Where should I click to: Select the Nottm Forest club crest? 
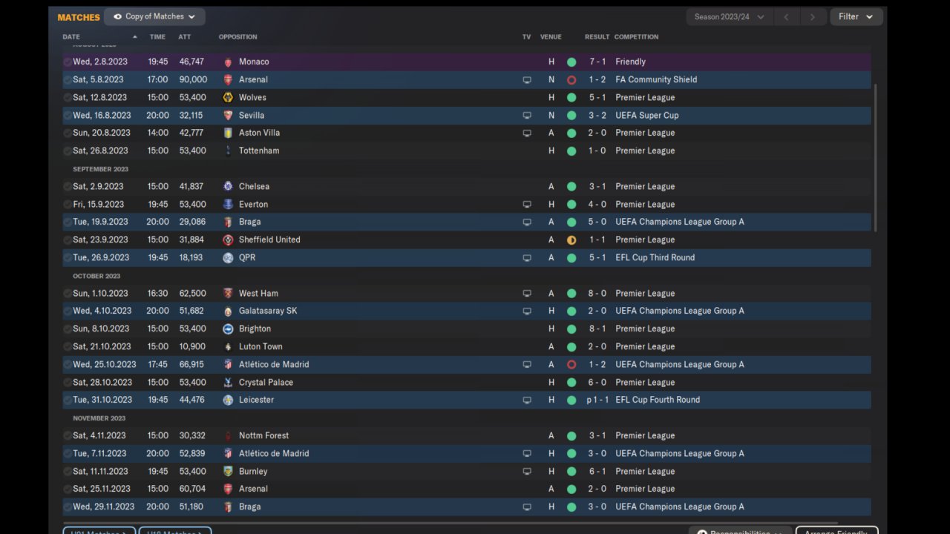(228, 435)
